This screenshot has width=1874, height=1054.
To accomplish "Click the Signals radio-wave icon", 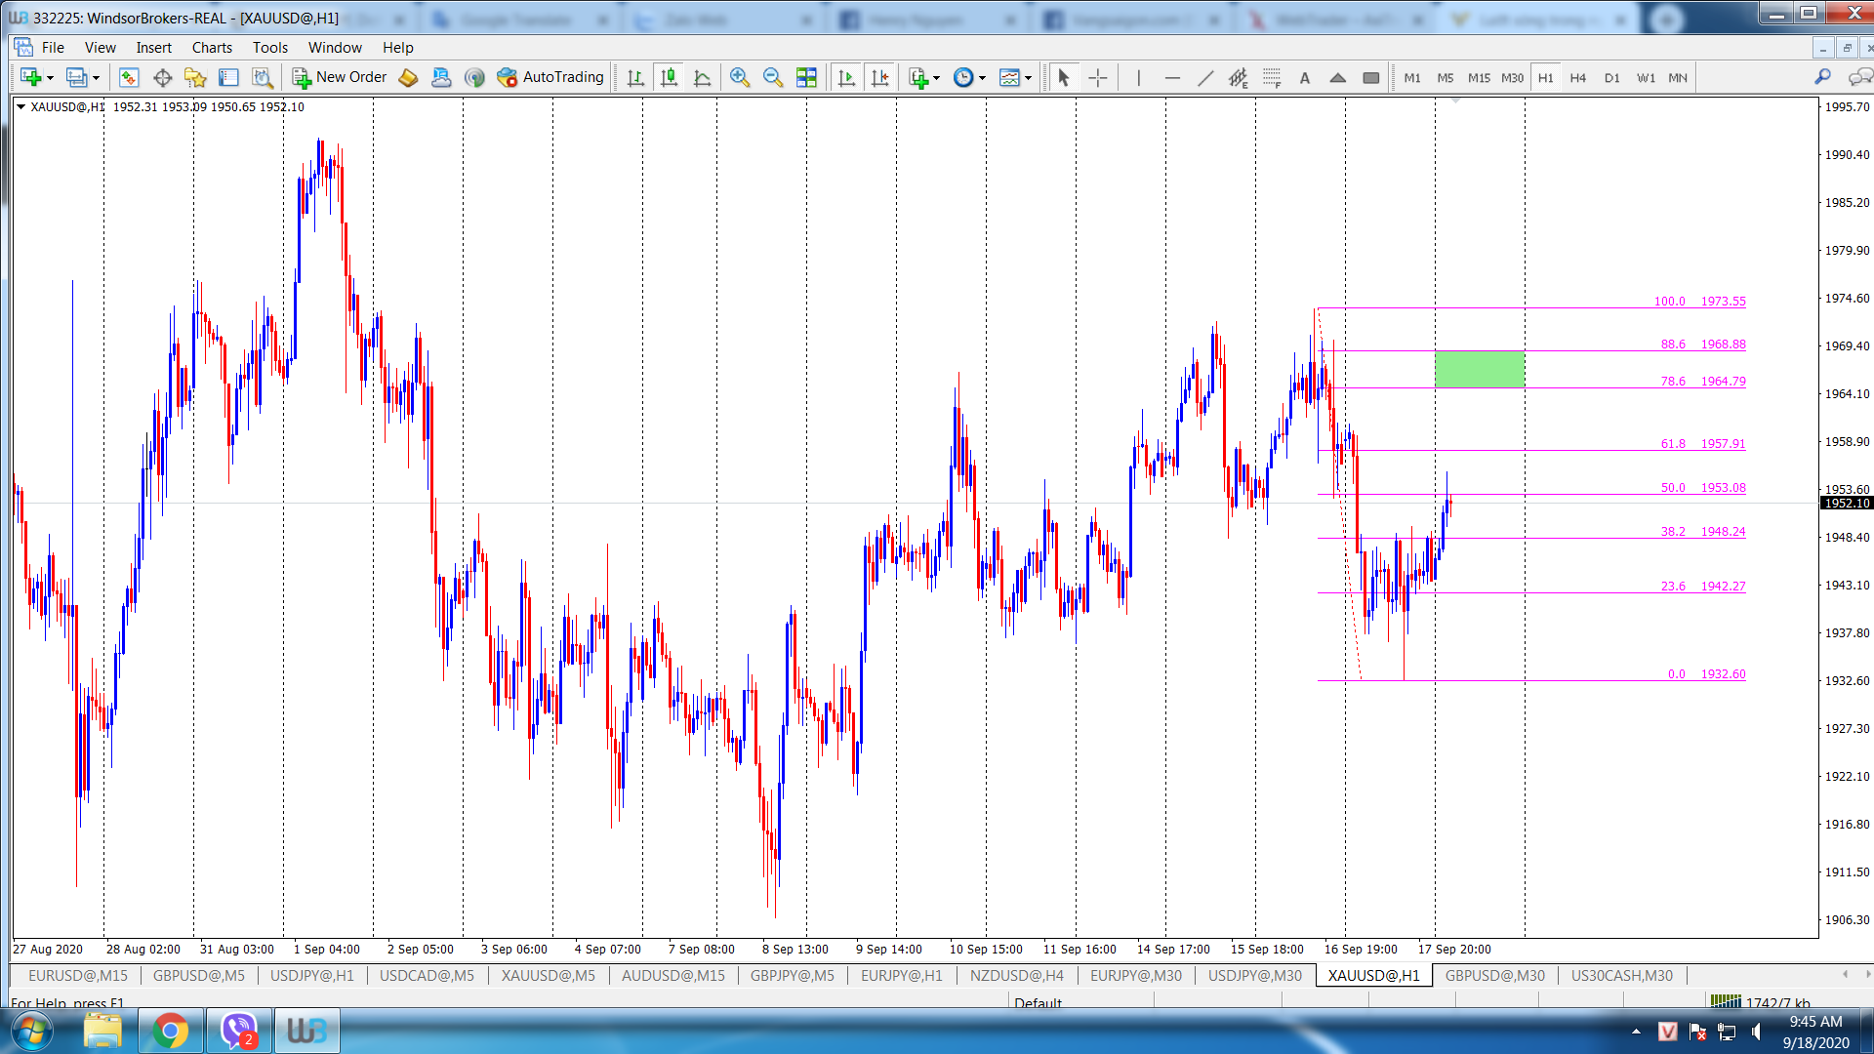I will click(474, 77).
